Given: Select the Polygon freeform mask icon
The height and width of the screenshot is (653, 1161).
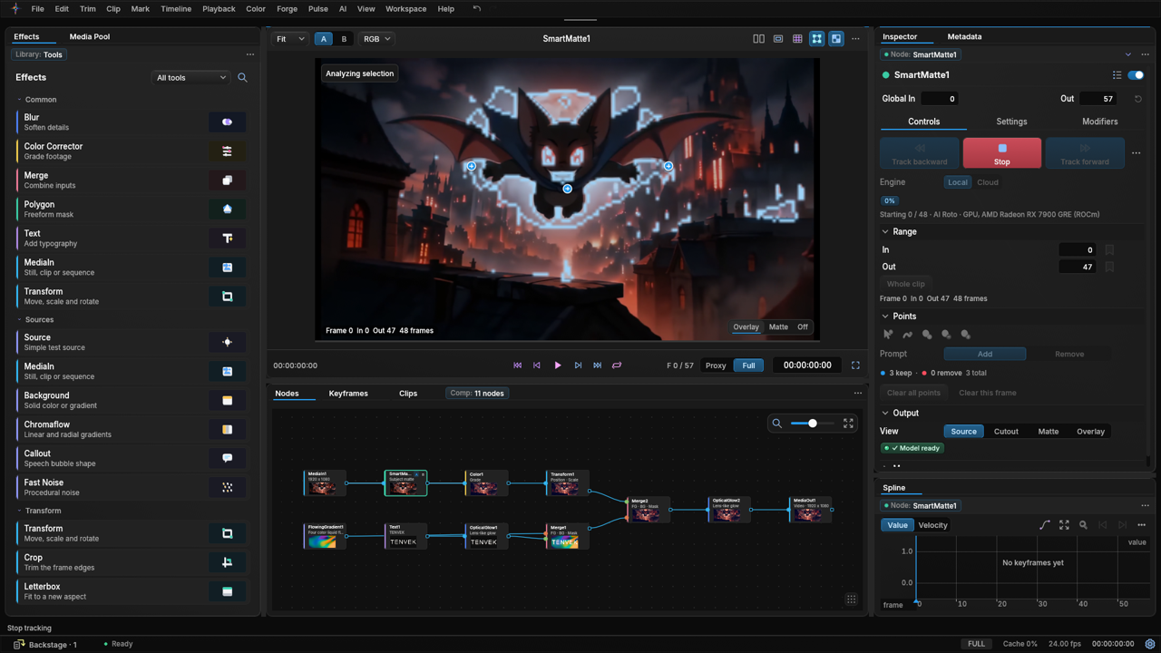Looking at the screenshot, I should tap(227, 209).
